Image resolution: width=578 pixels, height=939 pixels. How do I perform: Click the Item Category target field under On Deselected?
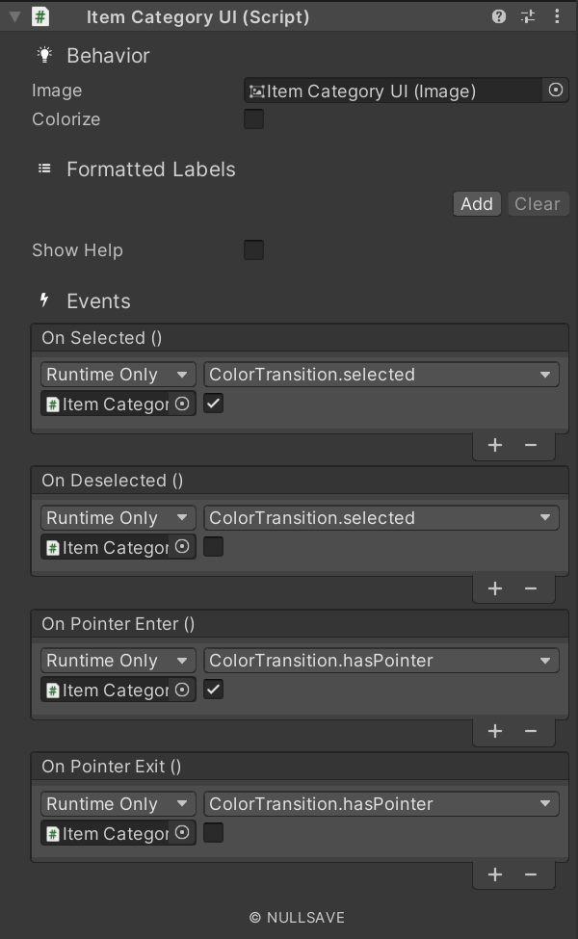[x=111, y=547]
